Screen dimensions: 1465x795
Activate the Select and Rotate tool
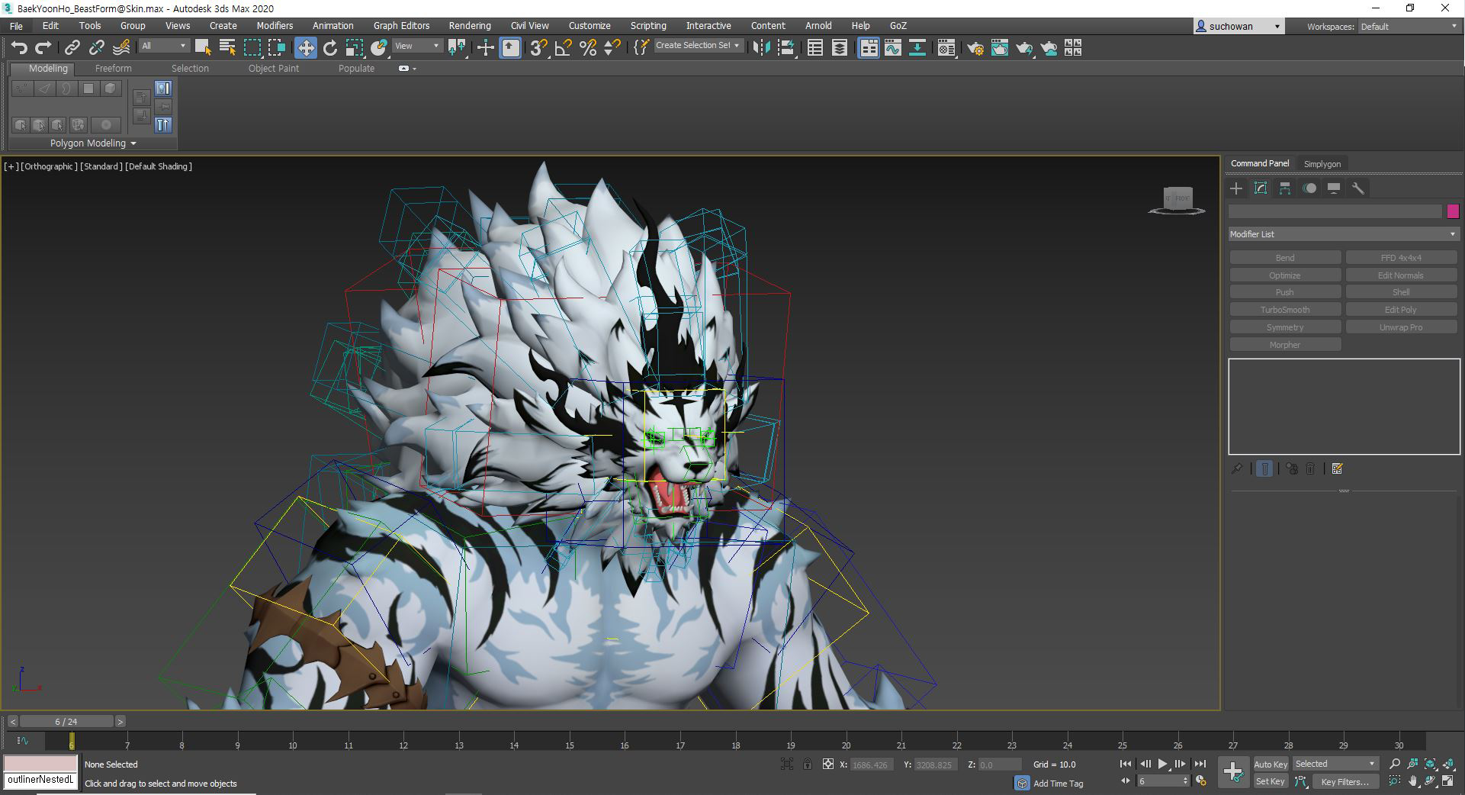point(330,48)
